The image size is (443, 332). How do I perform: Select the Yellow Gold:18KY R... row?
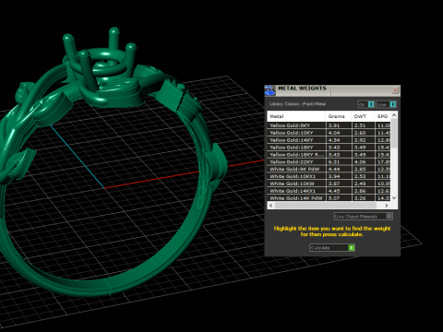pos(329,155)
